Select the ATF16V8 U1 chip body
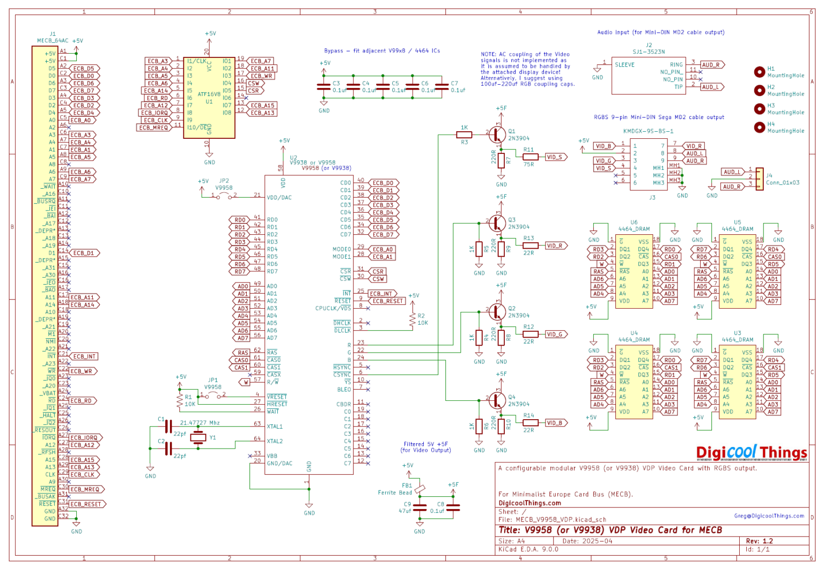 209,98
